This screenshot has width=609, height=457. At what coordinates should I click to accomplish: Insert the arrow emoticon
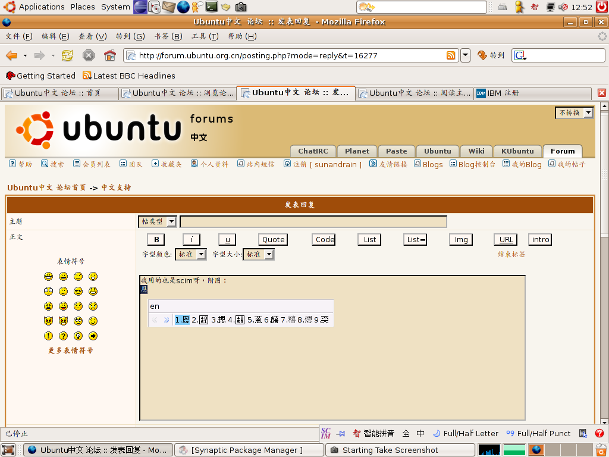(x=93, y=336)
